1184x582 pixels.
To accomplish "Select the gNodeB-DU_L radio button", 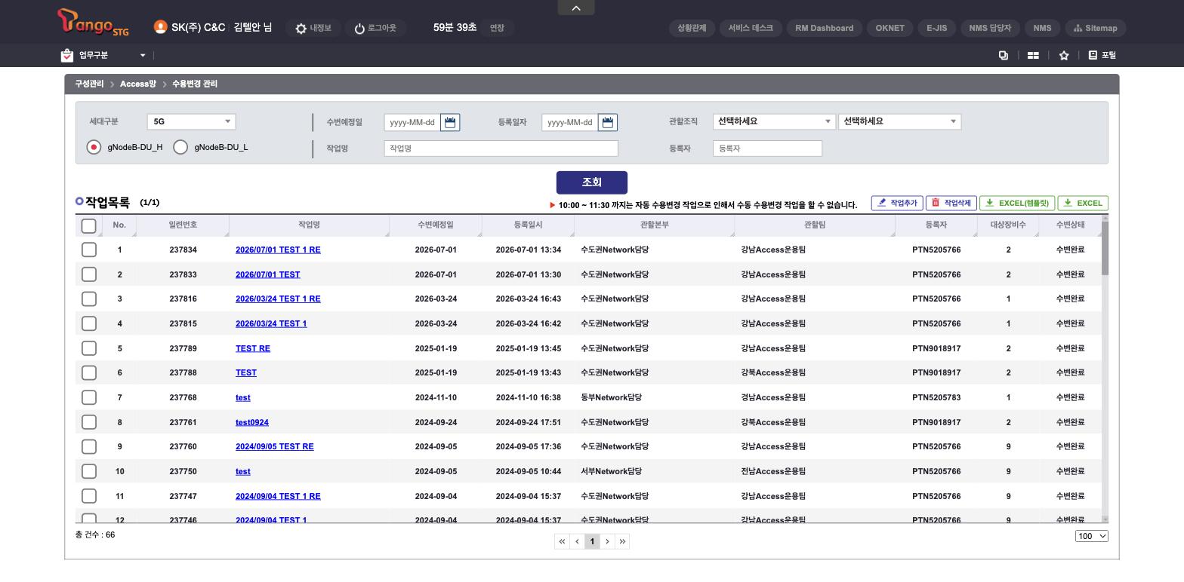I will click(180, 147).
